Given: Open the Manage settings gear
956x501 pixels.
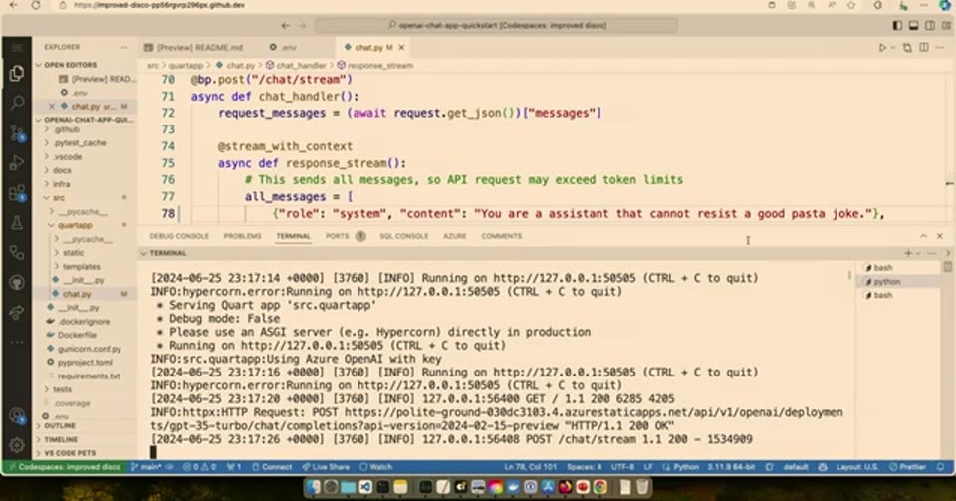Looking at the screenshot, I should click(17, 445).
